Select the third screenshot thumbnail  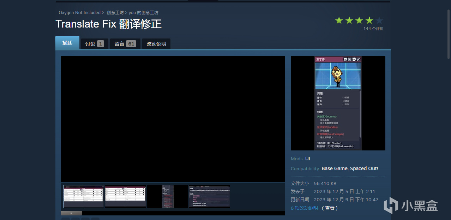coord(167,196)
